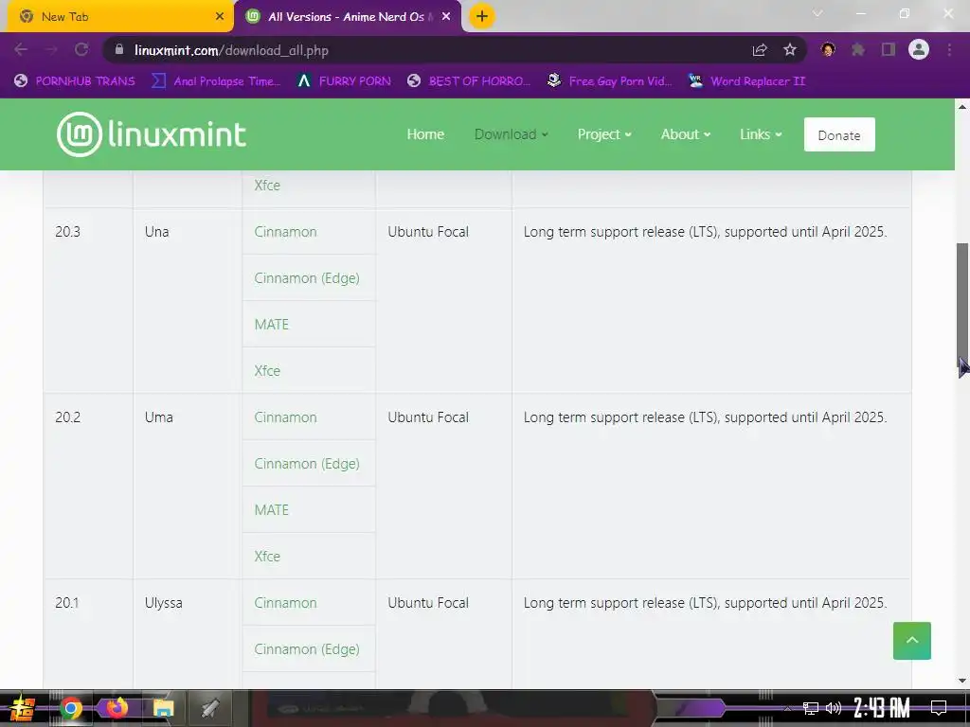970x727 pixels.
Task: Click the forward navigation arrow
Action: point(51,49)
